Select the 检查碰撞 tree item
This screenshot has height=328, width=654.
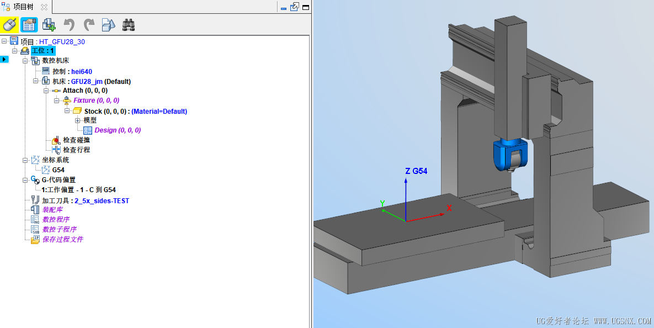(x=76, y=140)
